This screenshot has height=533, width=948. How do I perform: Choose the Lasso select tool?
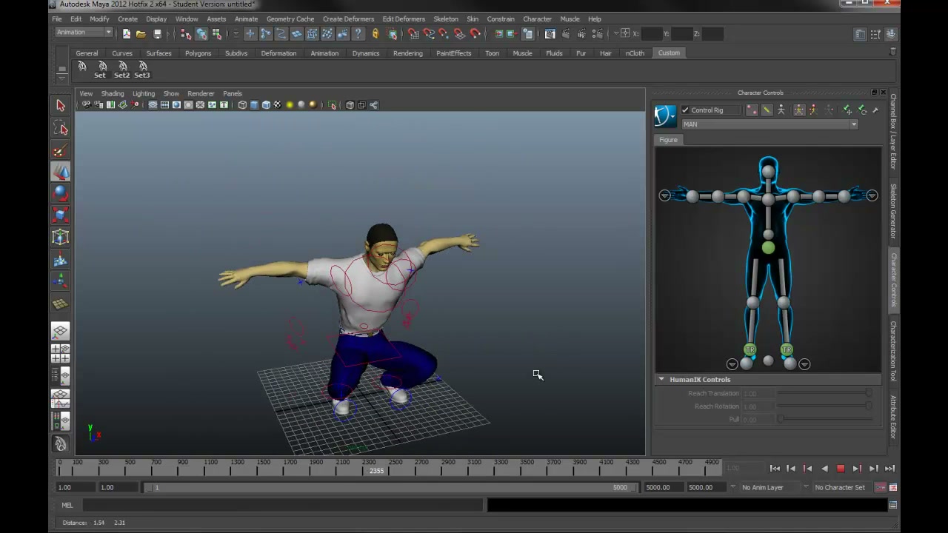[x=61, y=128]
